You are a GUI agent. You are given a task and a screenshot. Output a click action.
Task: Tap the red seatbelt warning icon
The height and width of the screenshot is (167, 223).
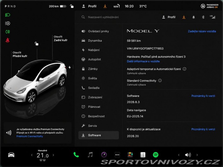click(7, 40)
